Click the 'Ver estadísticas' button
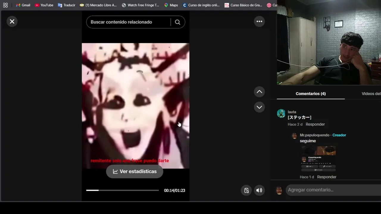The image size is (381, 214). 135,171
